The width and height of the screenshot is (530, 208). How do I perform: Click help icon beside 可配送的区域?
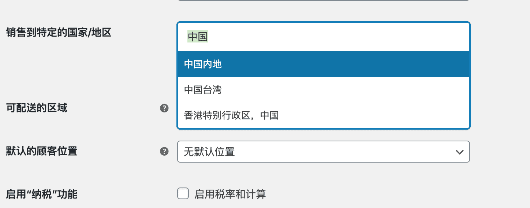(x=164, y=108)
